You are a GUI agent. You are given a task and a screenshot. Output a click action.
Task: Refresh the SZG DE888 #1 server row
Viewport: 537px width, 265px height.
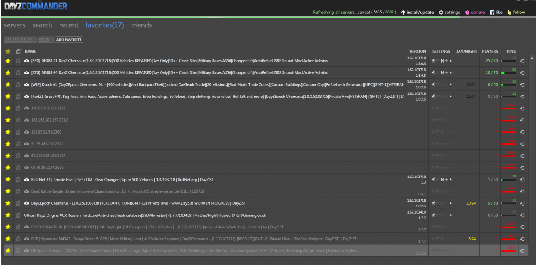[x=522, y=61]
